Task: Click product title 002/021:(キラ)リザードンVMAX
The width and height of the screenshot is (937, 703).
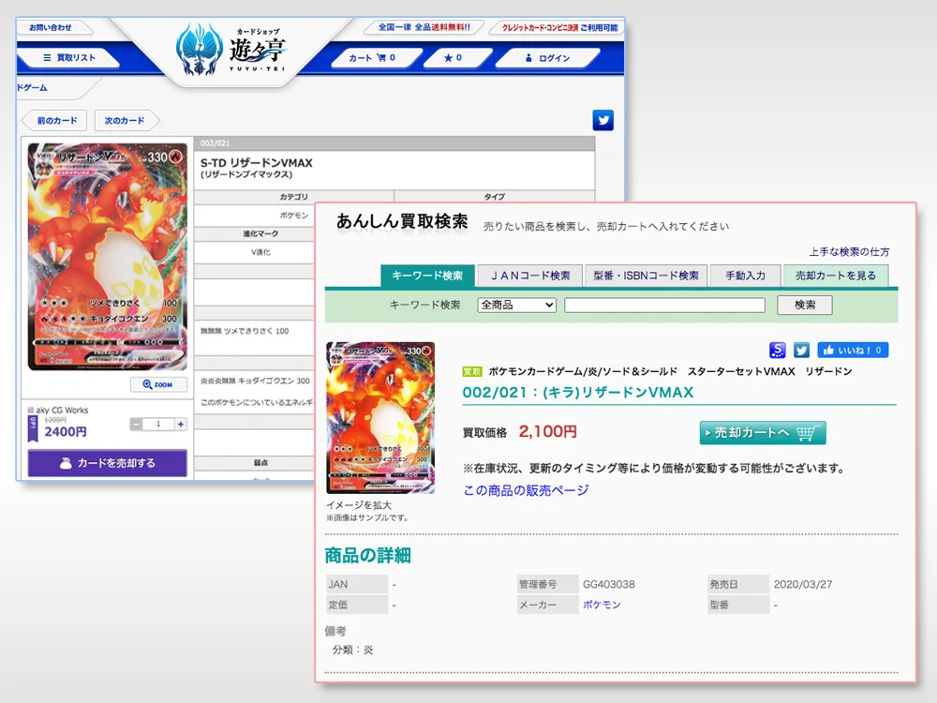Action: click(578, 393)
